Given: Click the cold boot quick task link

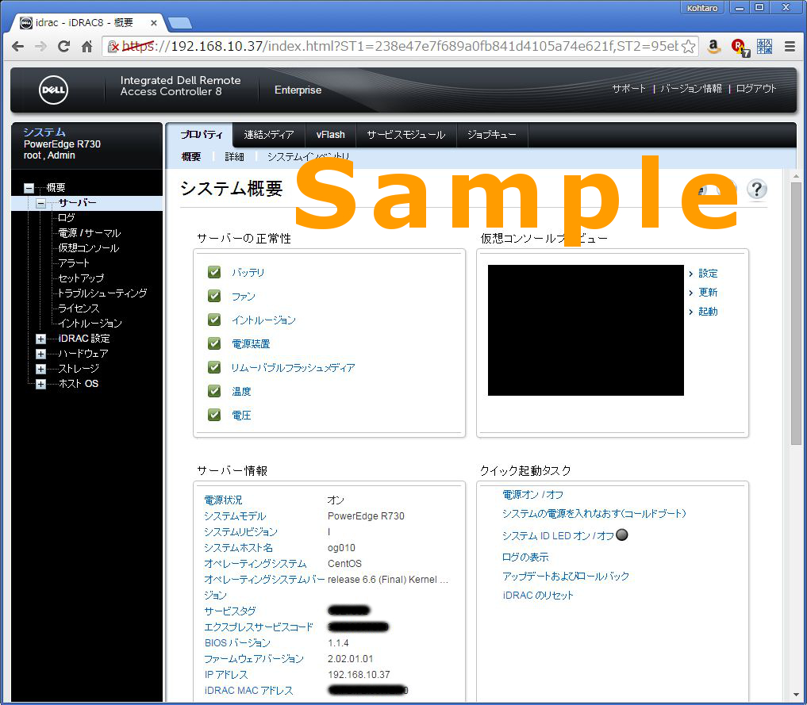Looking at the screenshot, I should [594, 514].
